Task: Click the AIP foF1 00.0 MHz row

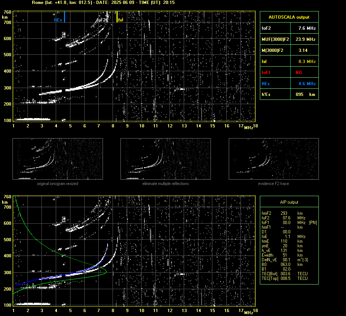Action: 289,223
